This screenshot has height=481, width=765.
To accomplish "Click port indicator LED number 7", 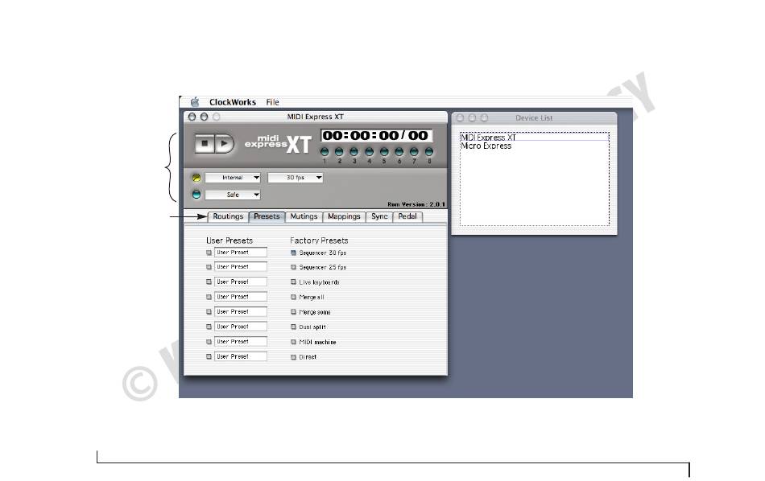I will [414, 151].
